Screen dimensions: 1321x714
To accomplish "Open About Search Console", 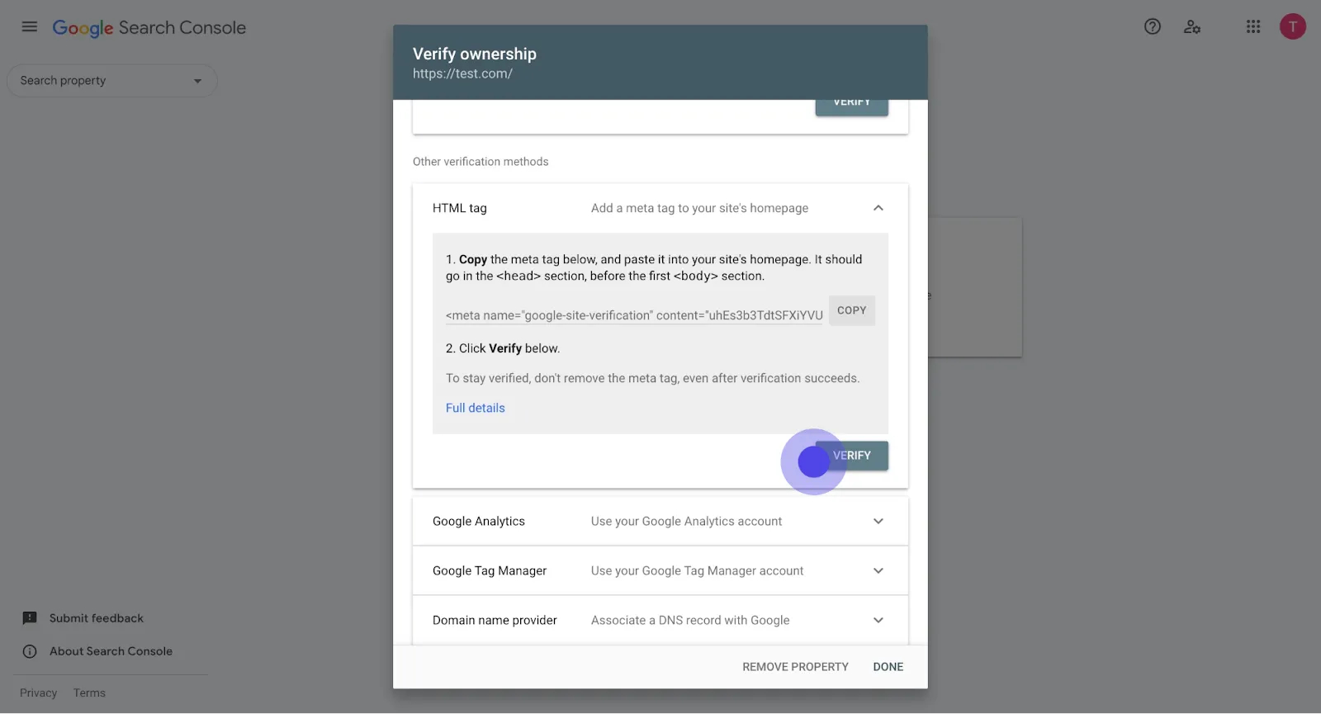I will 111,651.
